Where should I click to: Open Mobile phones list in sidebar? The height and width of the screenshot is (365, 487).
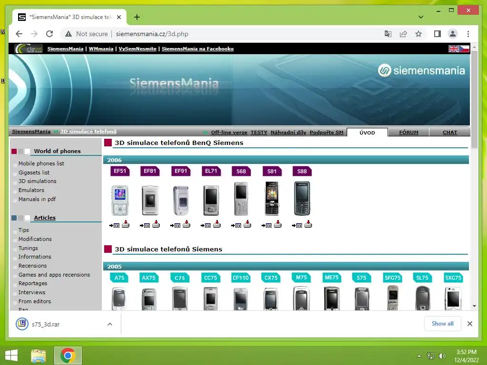click(x=41, y=163)
